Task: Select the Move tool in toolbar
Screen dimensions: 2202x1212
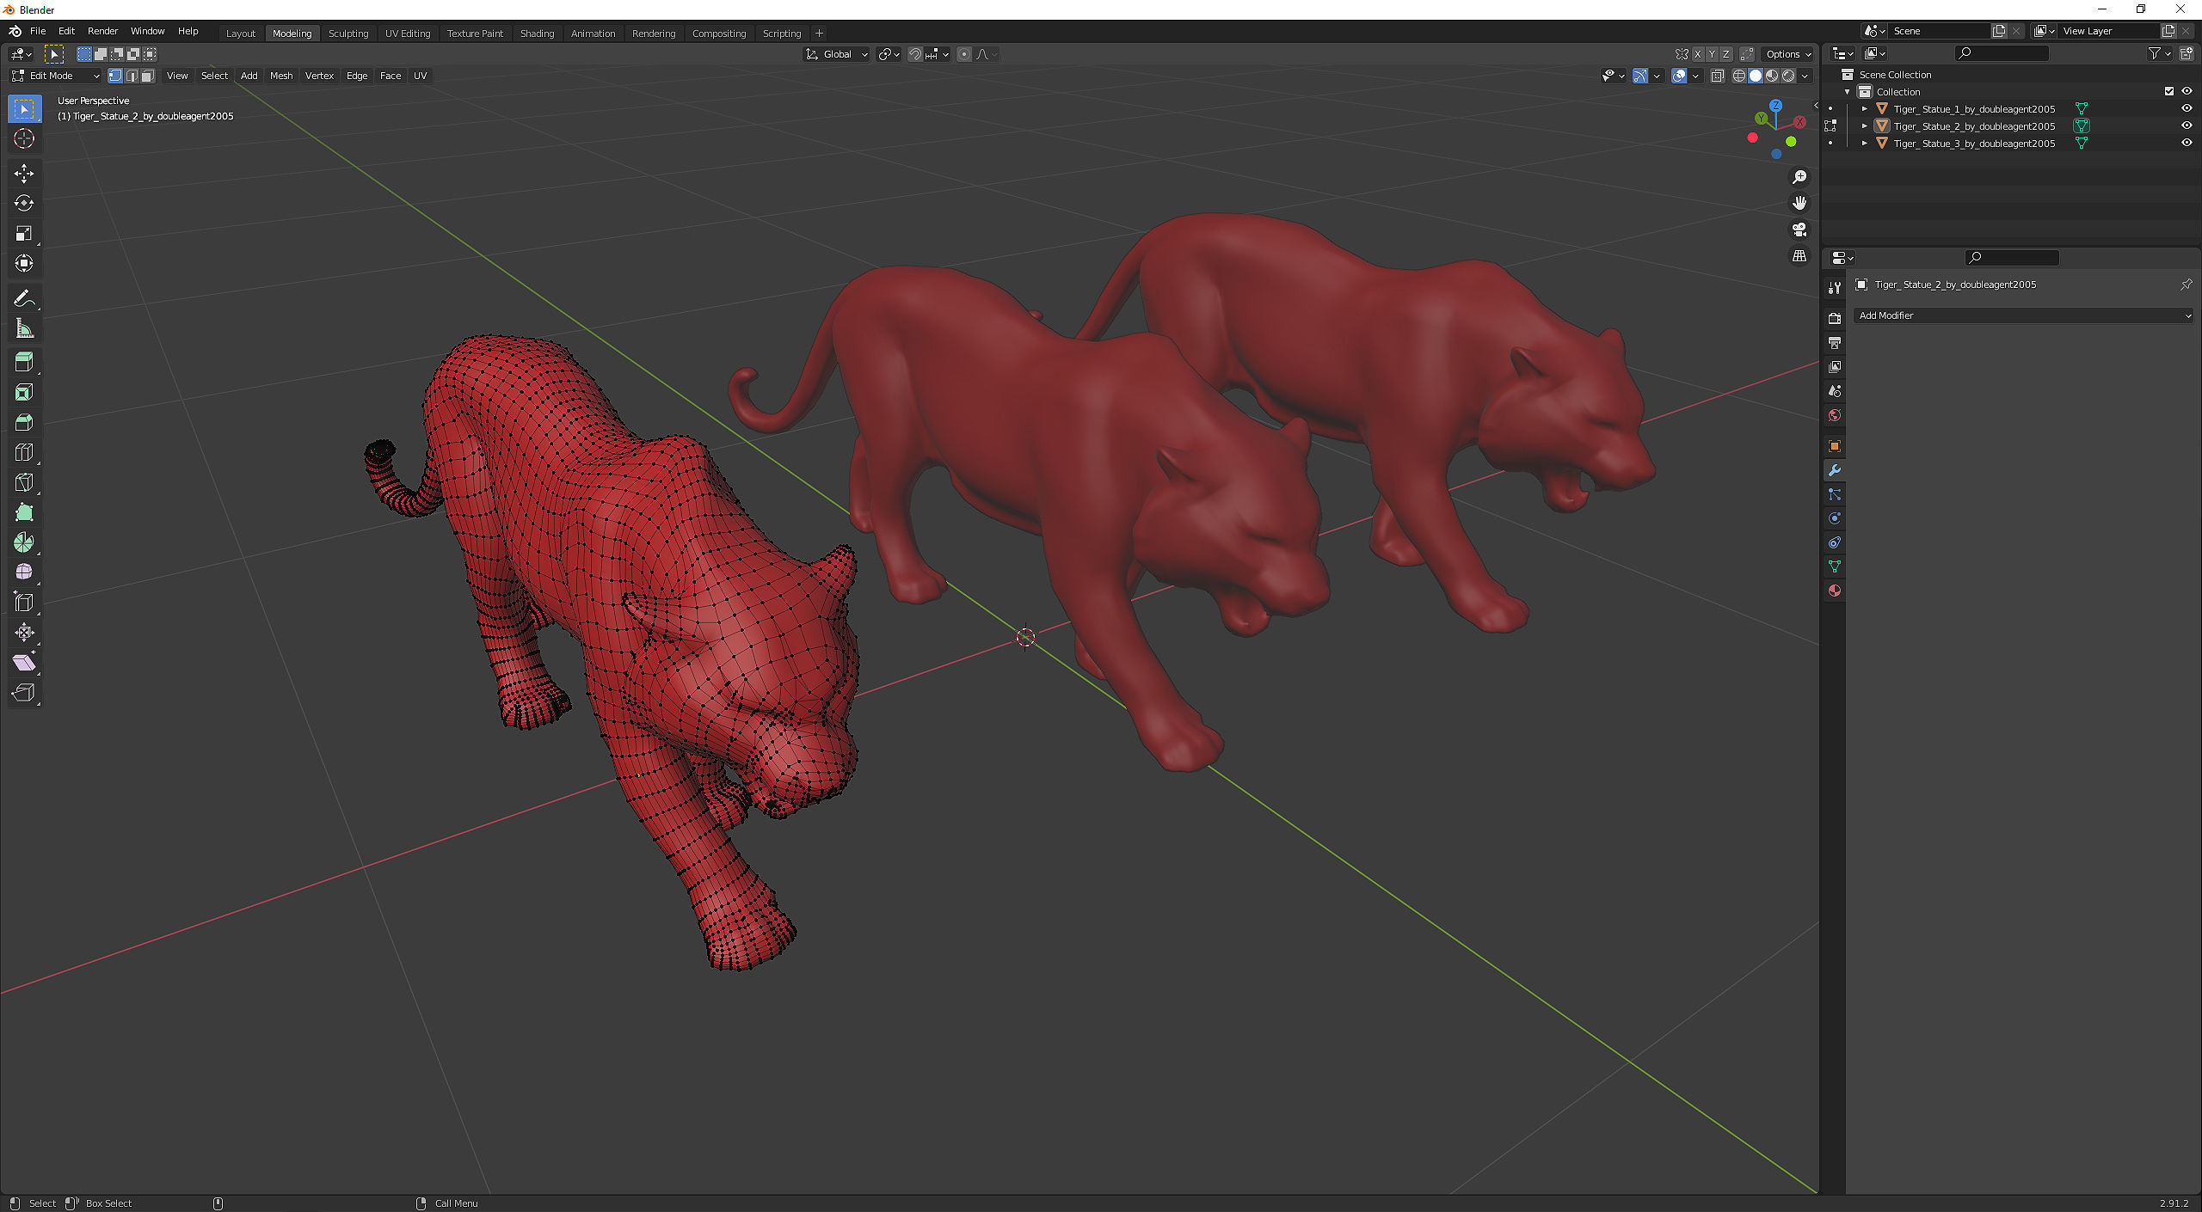Action: 24,173
